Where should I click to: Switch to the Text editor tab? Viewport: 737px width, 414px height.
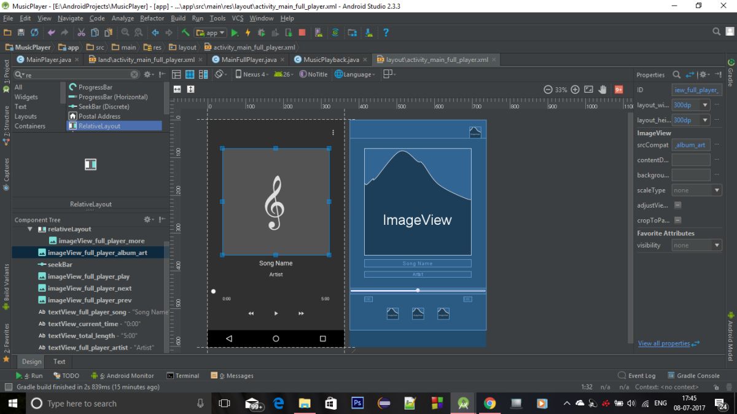point(59,362)
